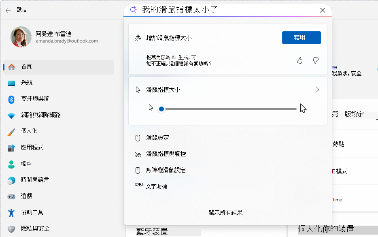This screenshot has height=237, width=378.
Task: Give thumbs up feedback on suggestion
Action: 299,60
